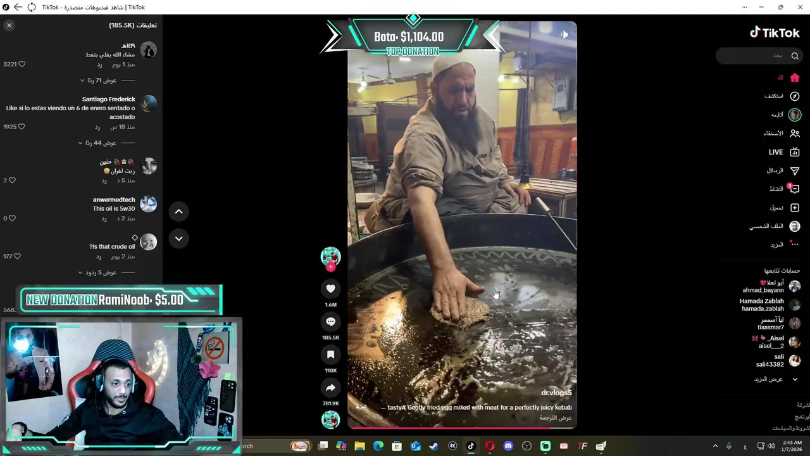Open the Upload plus item
Viewport: 810px width, 456px height.
(785, 208)
